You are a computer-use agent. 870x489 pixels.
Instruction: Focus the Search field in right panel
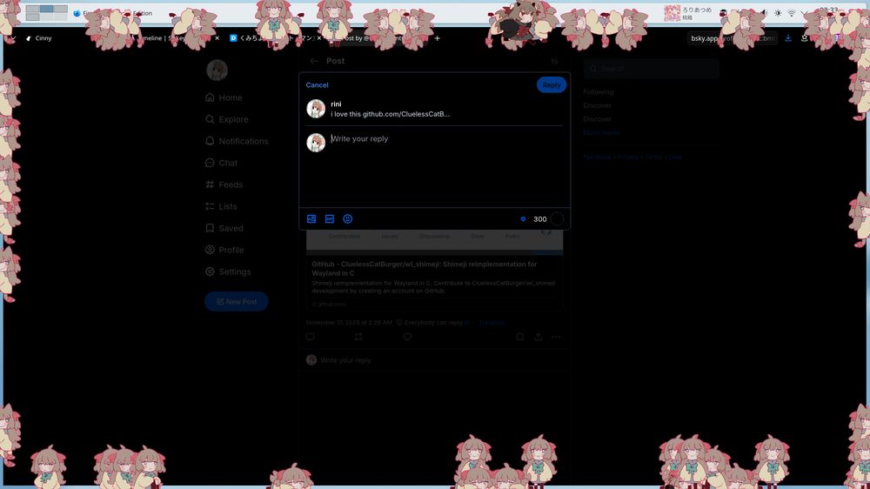pos(652,69)
